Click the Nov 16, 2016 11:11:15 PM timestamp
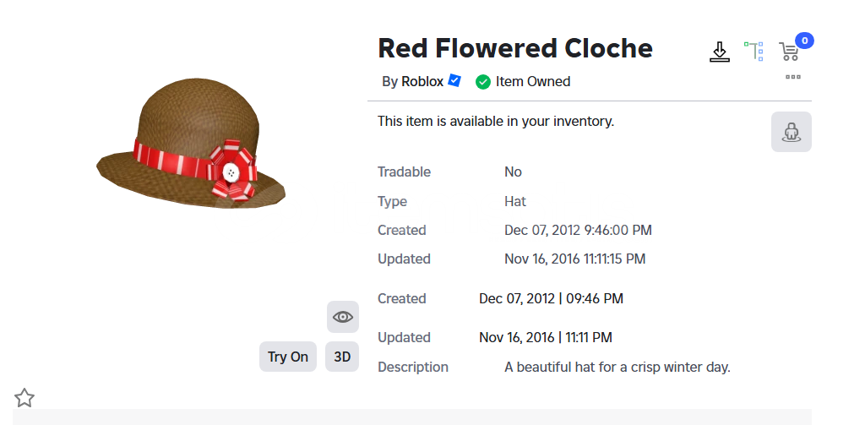Viewport: 865px width, 425px height. pyautogui.click(x=574, y=259)
